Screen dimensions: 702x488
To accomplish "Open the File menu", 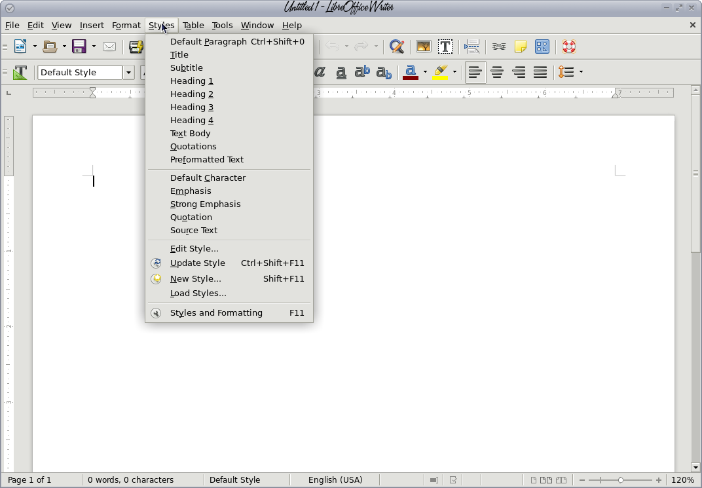I will point(12,26).
